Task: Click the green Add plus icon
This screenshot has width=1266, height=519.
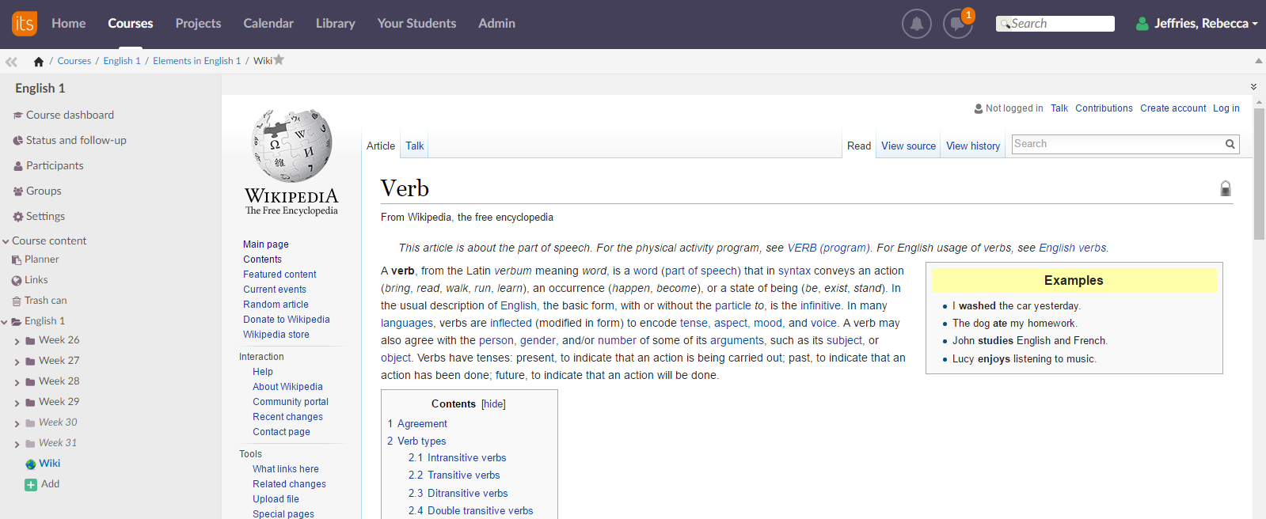Action: pyautogui.click(x=31, y=485)
